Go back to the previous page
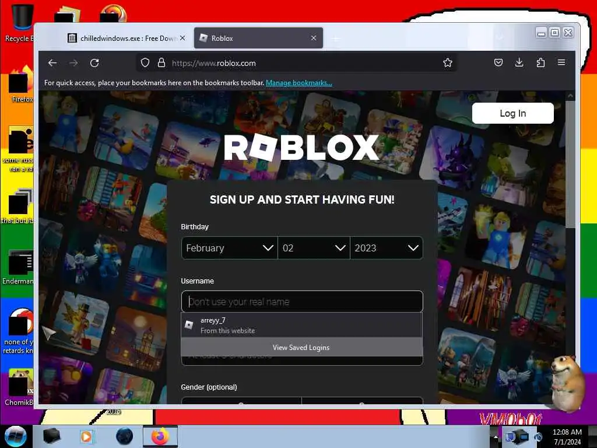This screenshot has width=597, height=448. (52, 63)
